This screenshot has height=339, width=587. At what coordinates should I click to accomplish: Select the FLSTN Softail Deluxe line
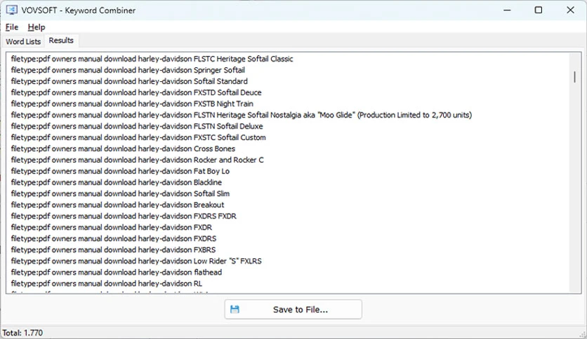137,126
